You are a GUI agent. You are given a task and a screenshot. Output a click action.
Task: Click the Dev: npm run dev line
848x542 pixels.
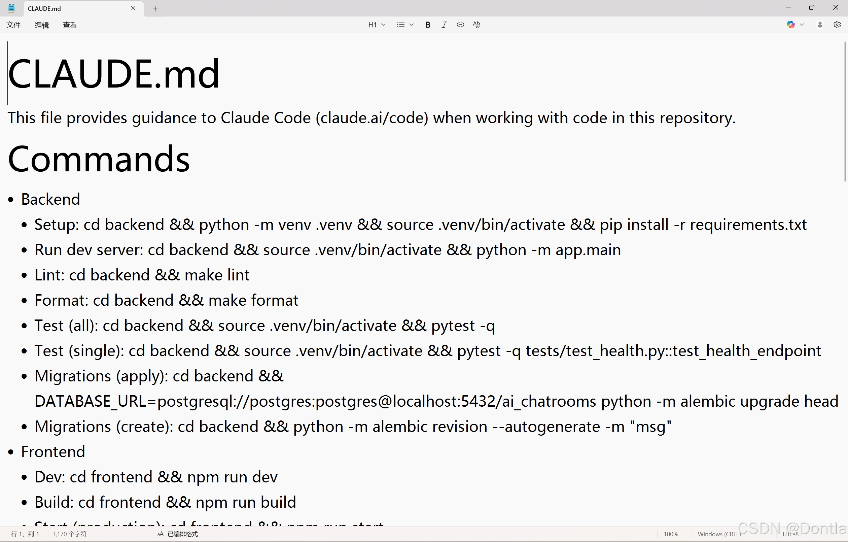tap(156, 477)
